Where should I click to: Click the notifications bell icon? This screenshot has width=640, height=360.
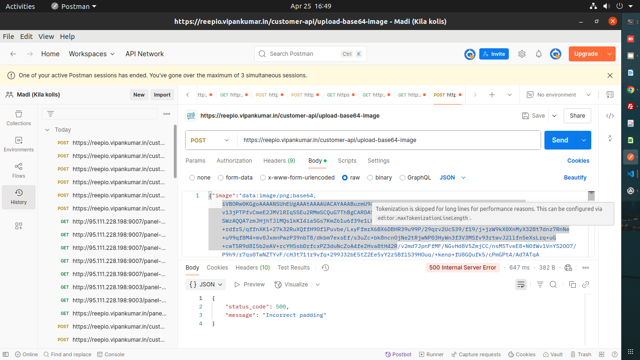tap(539, 54)
